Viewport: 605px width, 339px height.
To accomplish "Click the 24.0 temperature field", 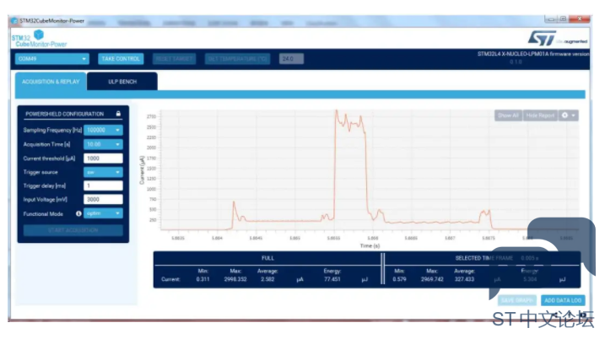I will pos(291,59).
